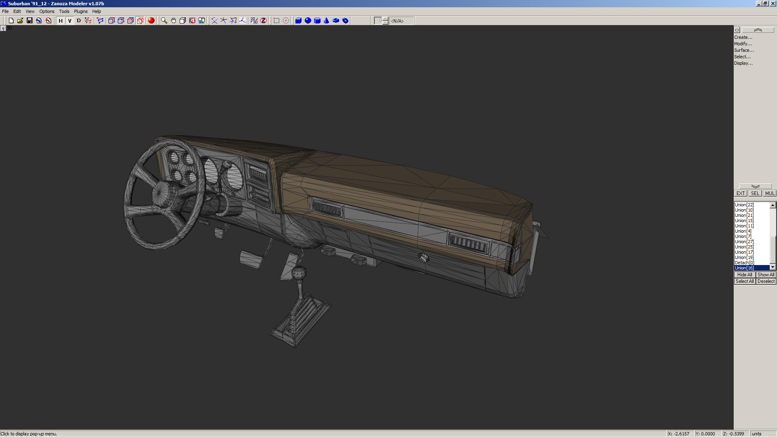Open the <N/A> dropdown in toolbar

402,21
